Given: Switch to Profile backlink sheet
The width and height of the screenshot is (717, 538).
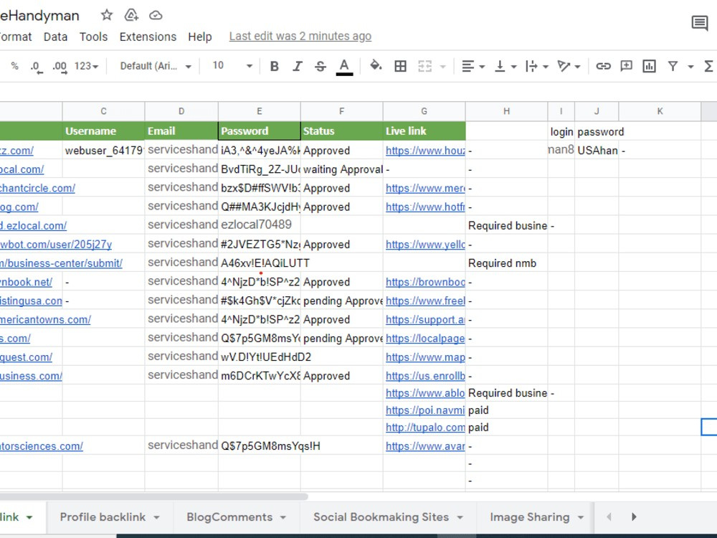Looking at the screenshot, I should coord(103,517).
